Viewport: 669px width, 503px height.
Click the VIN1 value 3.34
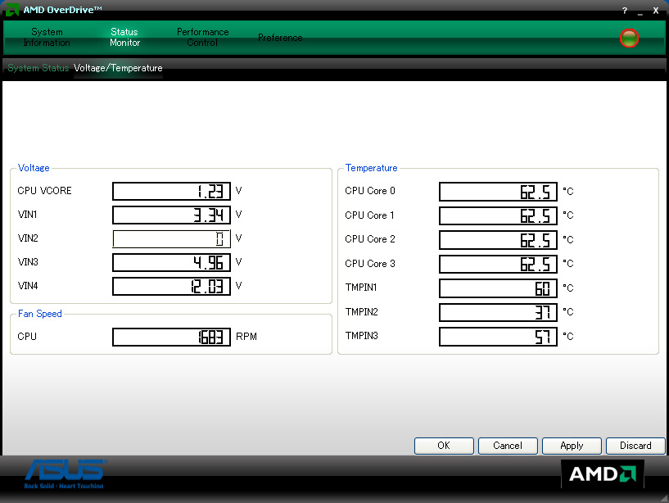pos(171,215)
